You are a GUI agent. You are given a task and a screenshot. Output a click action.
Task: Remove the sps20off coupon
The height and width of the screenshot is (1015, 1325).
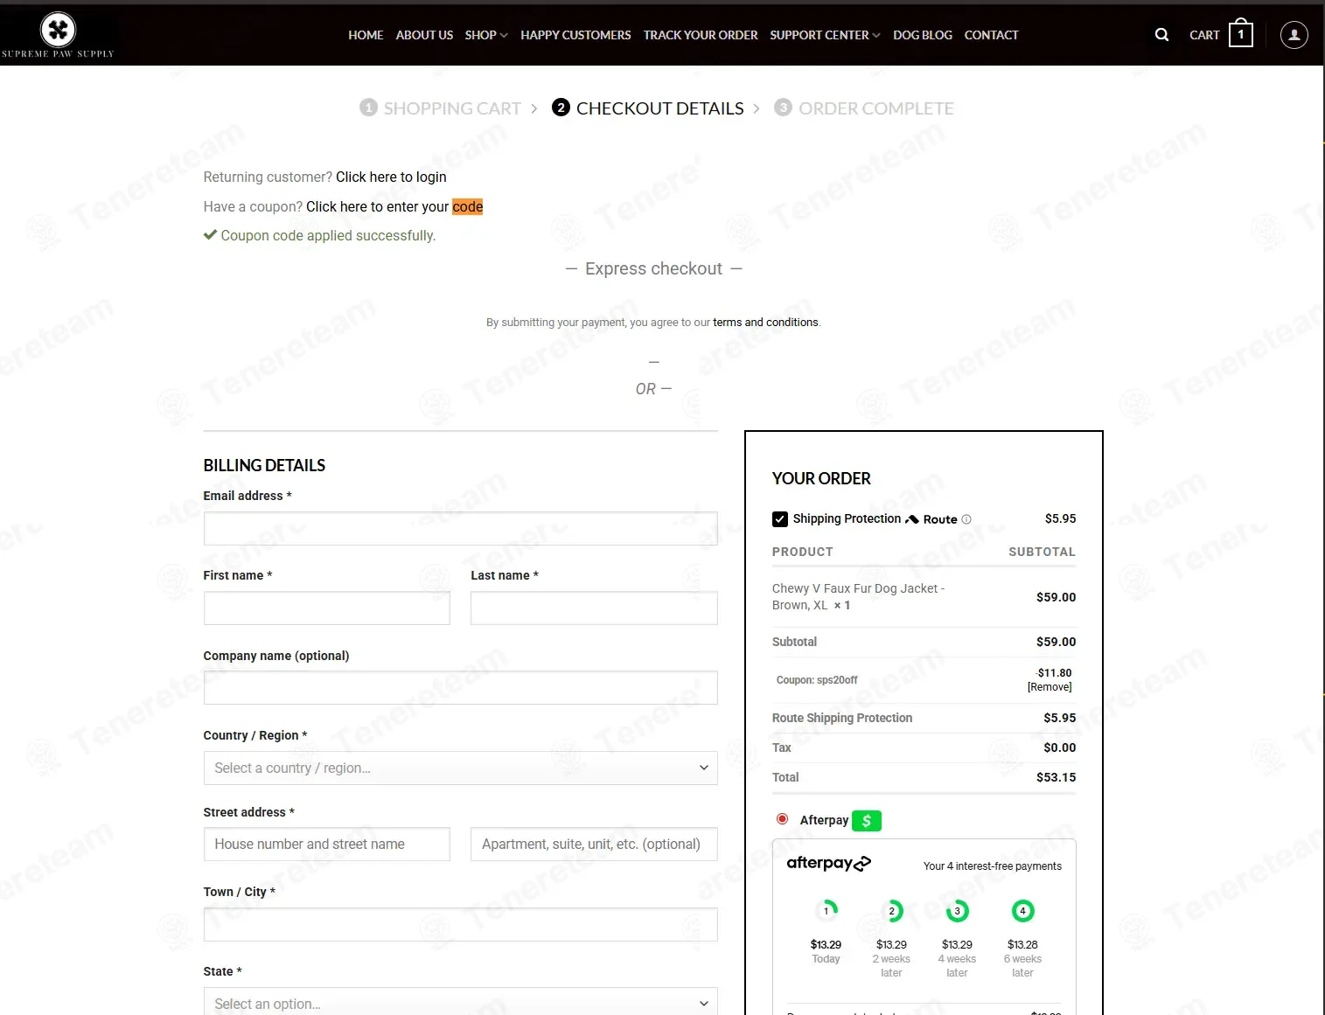1050,687
